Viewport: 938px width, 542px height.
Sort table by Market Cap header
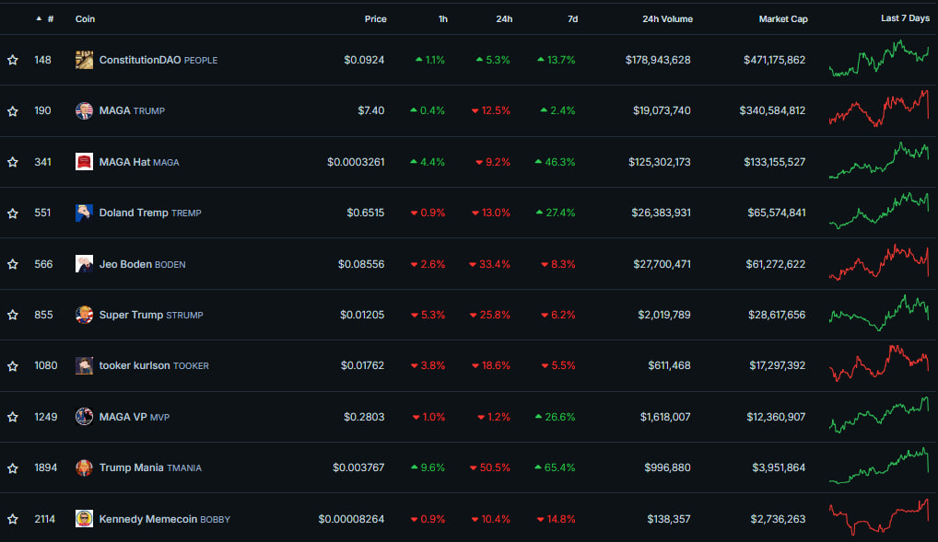pos(782,18)
